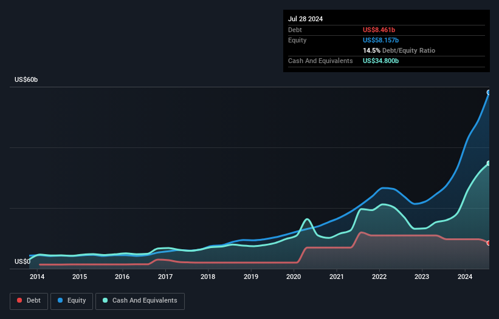Click the 14.5% Debt/Equity Ratio text
This screenshot has height=319, width=499.
[399, 50]
